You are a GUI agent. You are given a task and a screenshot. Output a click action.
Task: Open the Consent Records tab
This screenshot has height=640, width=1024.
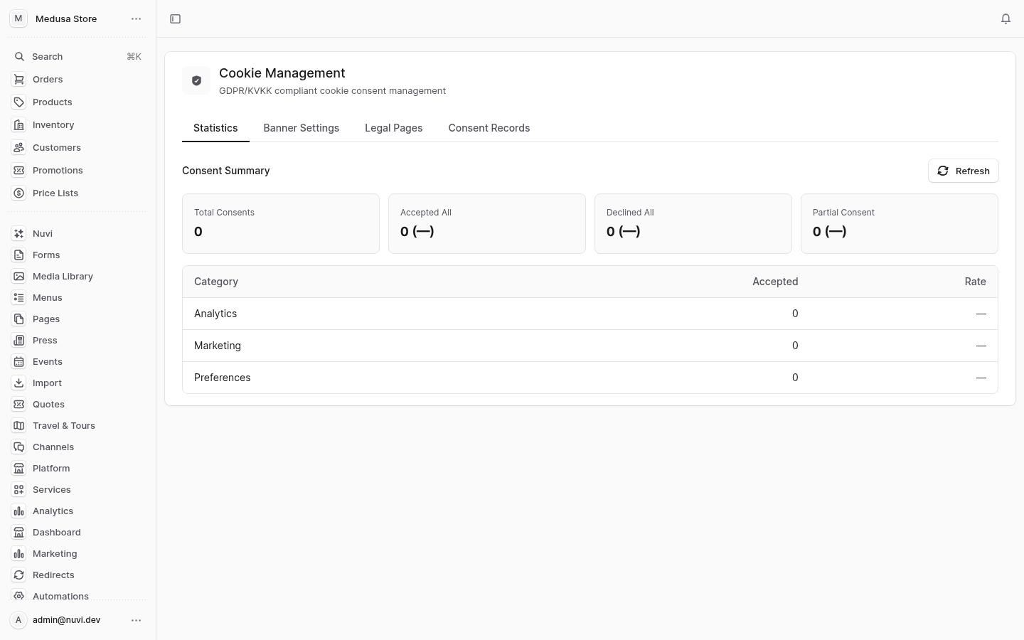point(489,128)
